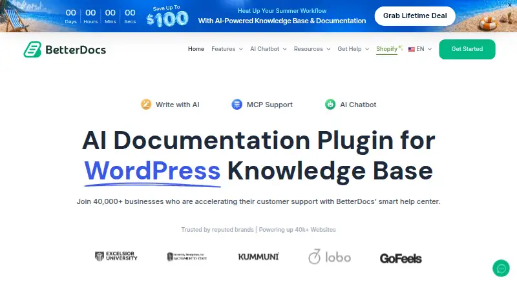
Task: Click the MCP Support blue icon
Action: click(x=237, y=105)
